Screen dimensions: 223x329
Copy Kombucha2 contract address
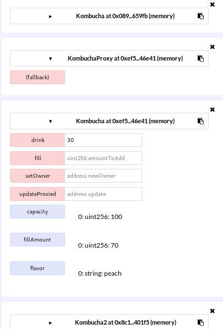(200, 322)
